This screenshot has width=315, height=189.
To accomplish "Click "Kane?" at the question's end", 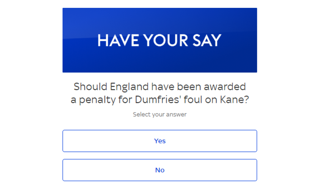I will tap(233, 100).
